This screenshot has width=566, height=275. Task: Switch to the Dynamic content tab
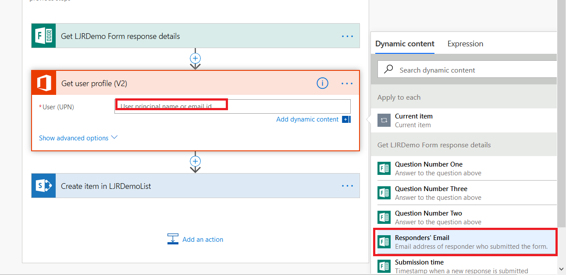(405, 44)
